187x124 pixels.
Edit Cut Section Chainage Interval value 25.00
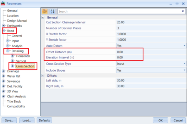[x=151, y=22]
